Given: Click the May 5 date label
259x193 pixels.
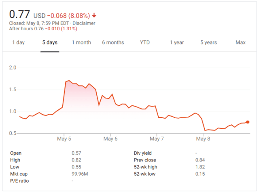Looking at the screenshot, I should pyautogui.click(x=64, y=139).
